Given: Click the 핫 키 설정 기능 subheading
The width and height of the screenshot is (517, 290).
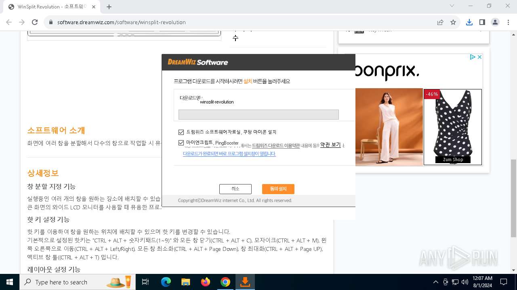Looking at the screenshot, I should click(48, 220).
